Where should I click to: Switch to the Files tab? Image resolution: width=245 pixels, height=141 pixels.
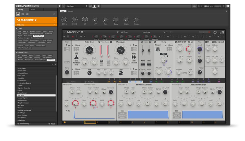(33, 9)
